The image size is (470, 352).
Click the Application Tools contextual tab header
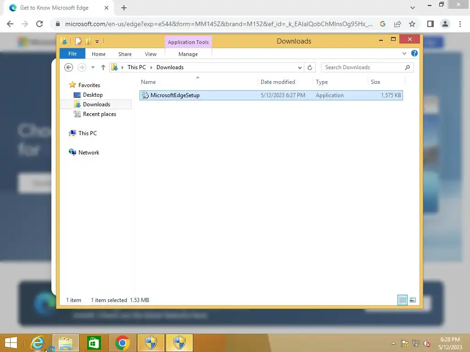(x=188, y=42)
